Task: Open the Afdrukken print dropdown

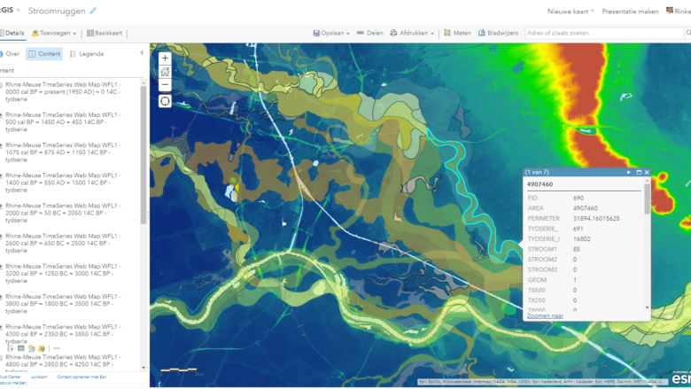Action: point(413,33)
